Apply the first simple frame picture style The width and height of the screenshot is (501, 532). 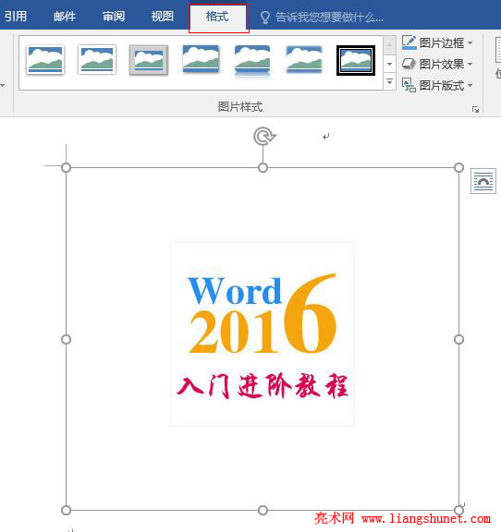(x=45, y=60)
